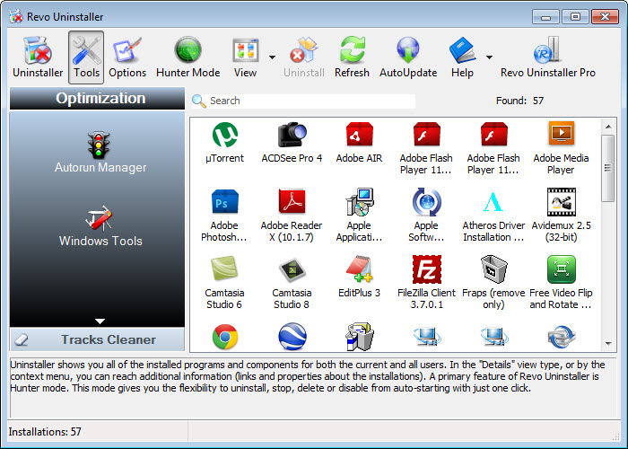Viewport: 628px width, 449px height.
Task: Open Autorun Manager in the Optimization panel
Action: coord(100,151)
